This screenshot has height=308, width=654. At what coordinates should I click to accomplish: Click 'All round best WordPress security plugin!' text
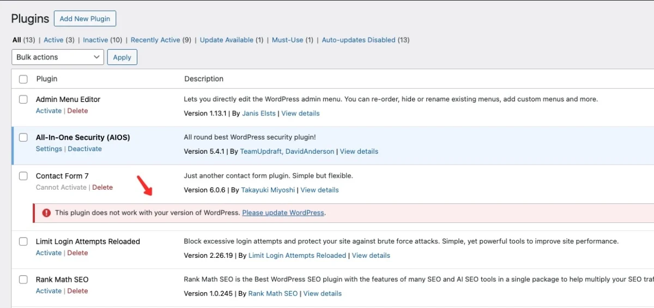250,137
